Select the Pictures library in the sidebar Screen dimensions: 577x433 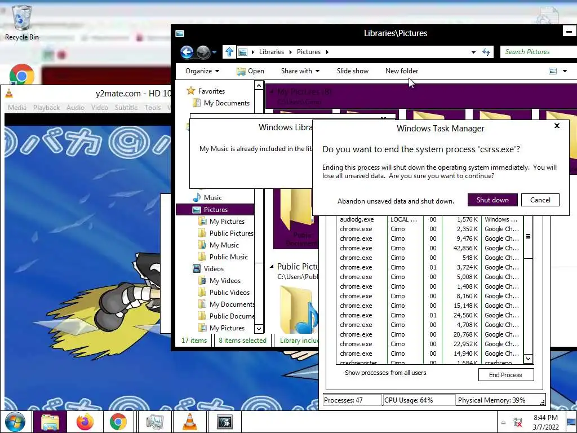(x=215, y=210)
